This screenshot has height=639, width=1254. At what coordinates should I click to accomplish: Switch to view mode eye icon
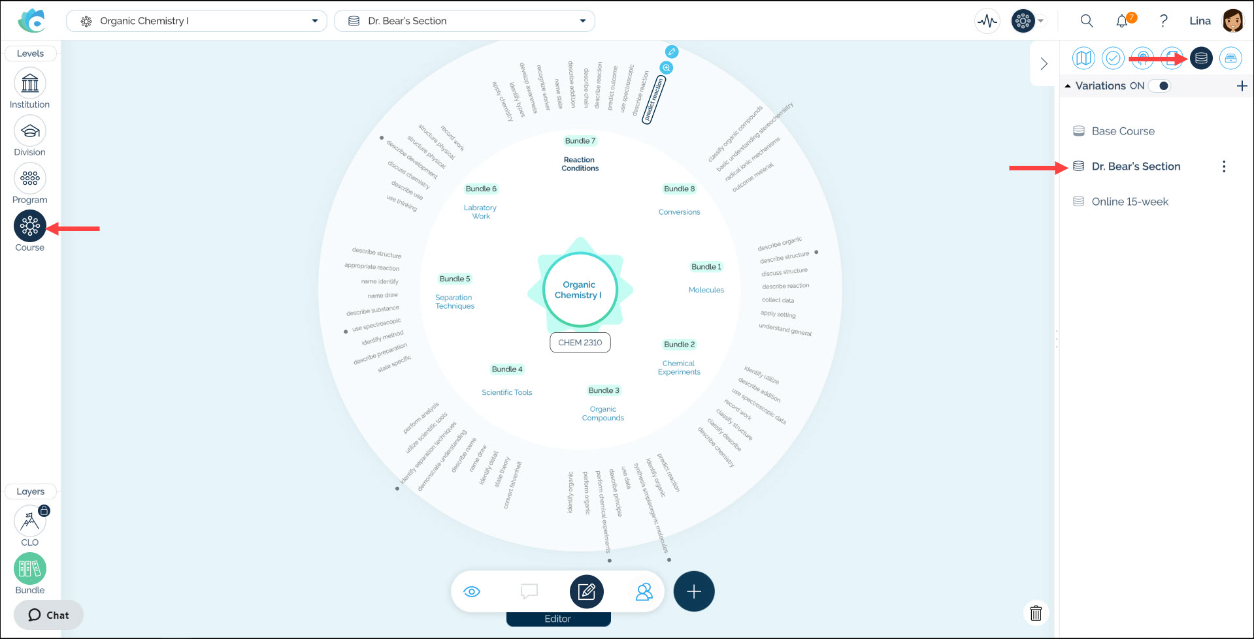pyautogui.click(x=472, y=592)
